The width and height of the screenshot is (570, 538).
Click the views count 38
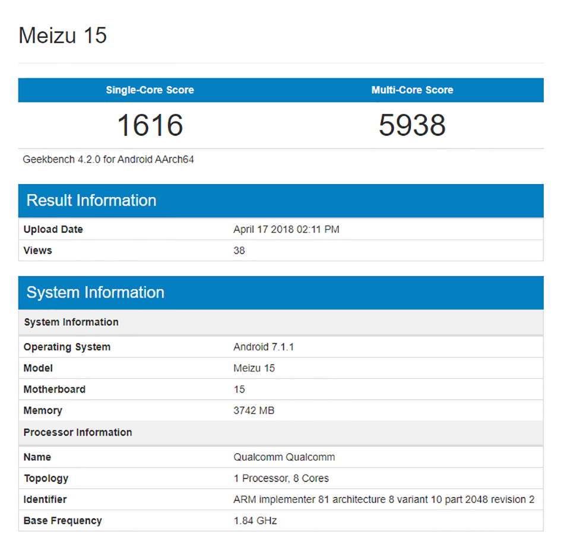(239, 251)
